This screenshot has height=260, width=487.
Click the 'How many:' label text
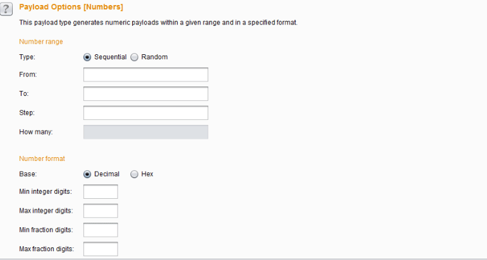click(36, 132)
